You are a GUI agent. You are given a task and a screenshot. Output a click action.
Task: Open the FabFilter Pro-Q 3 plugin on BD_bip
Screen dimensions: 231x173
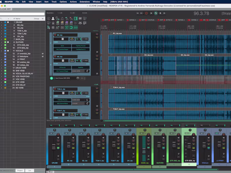click(x=81, y=46)
